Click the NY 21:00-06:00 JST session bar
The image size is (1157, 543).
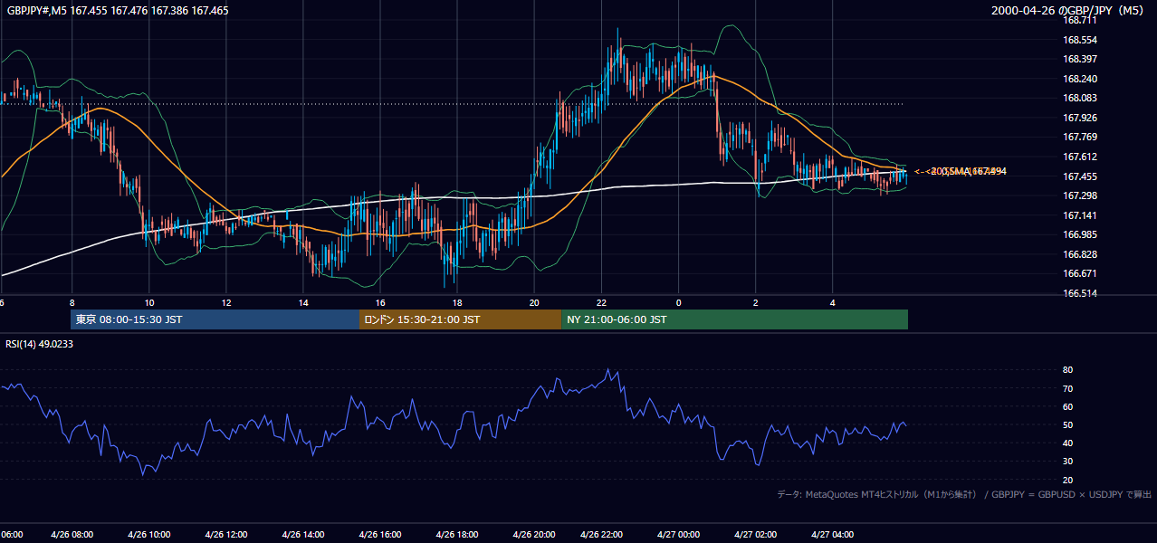click(734, 319)
